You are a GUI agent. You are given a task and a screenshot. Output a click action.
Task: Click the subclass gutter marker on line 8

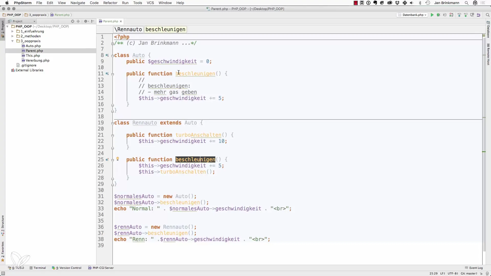[x=107, y=55]
